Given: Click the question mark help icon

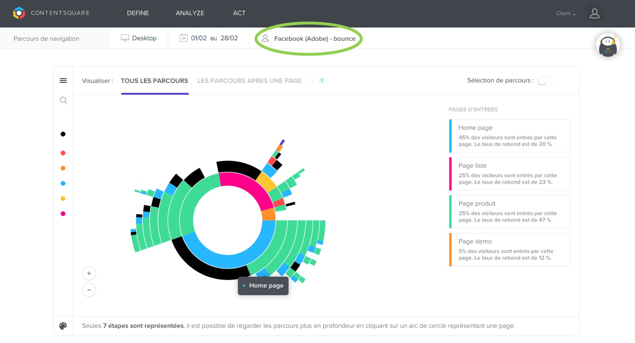Looking at the screenshot, I should [x=321, y=81].
